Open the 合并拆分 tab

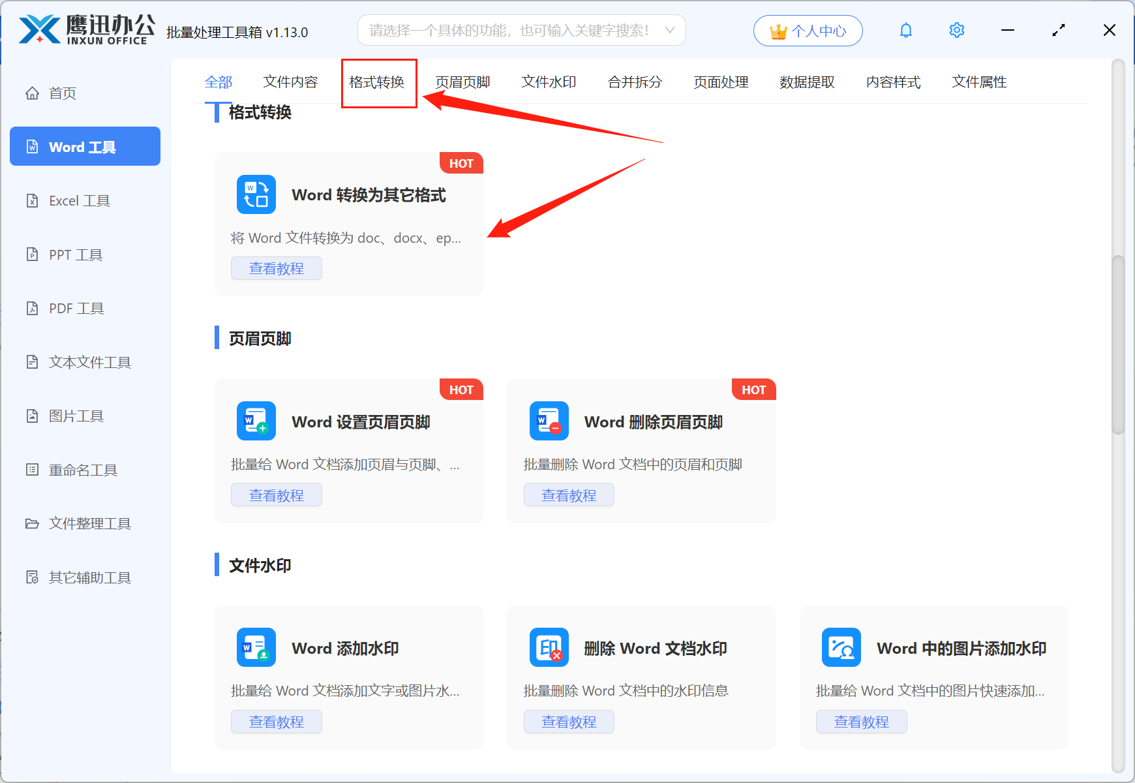click(x=635, y=82)
